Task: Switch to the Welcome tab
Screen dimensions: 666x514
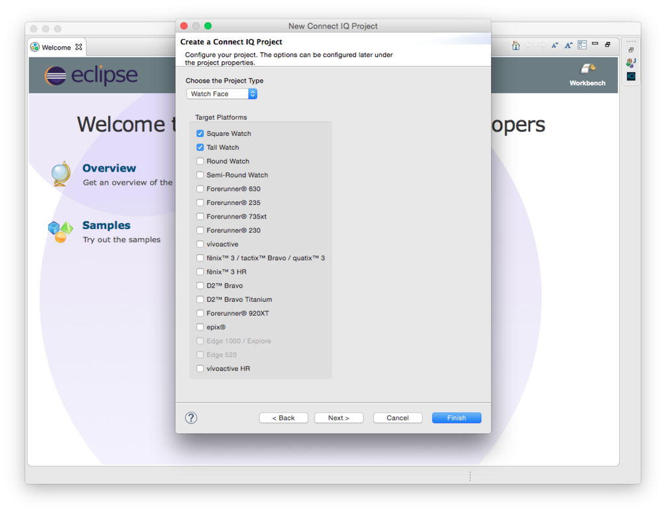Action: click(57, 47)
